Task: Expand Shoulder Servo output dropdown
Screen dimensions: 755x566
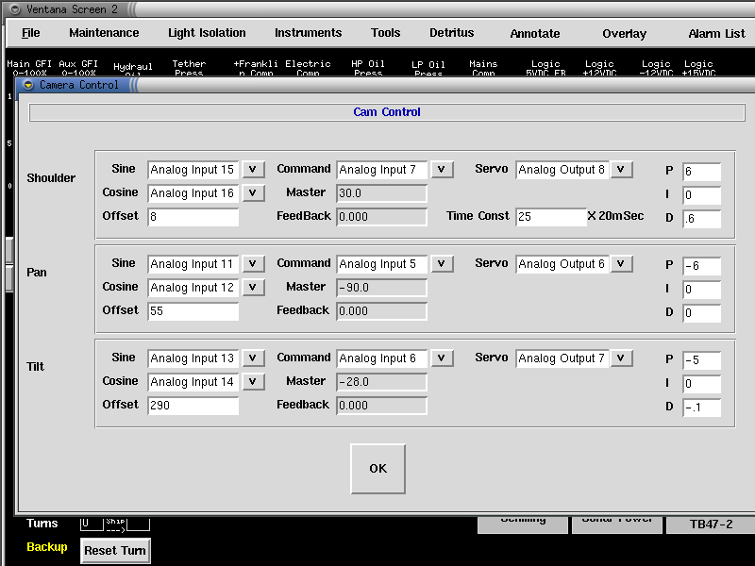Action: [621, 170]
